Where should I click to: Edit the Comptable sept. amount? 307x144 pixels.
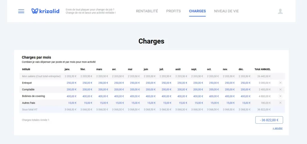[x=198, y=90]
